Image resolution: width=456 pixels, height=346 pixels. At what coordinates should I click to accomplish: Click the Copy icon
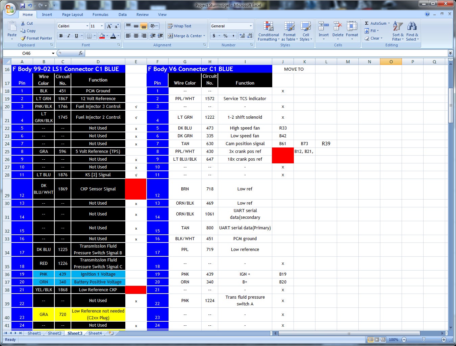[x=23, y=31]
